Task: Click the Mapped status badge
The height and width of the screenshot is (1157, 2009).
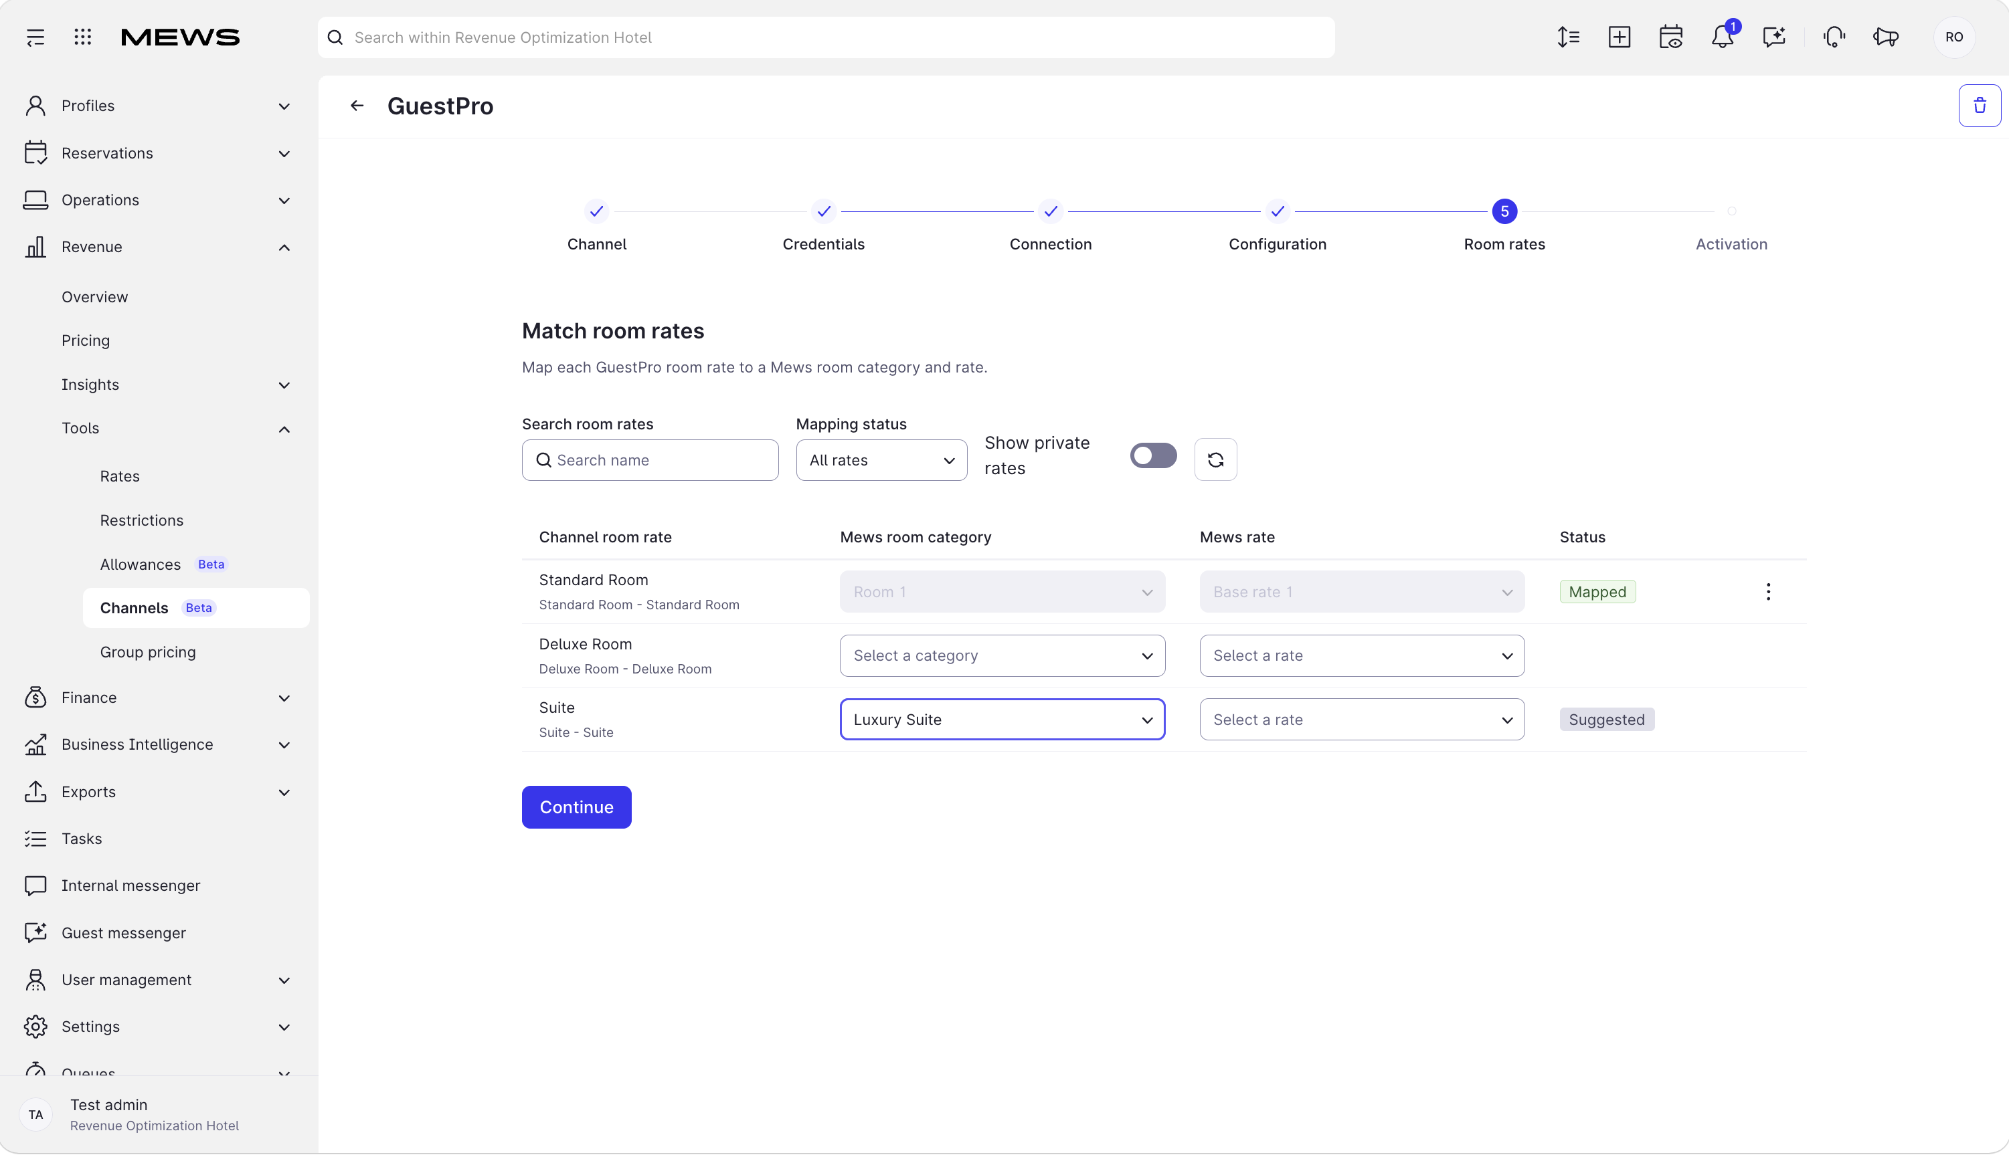Action: click(1597, 591)
